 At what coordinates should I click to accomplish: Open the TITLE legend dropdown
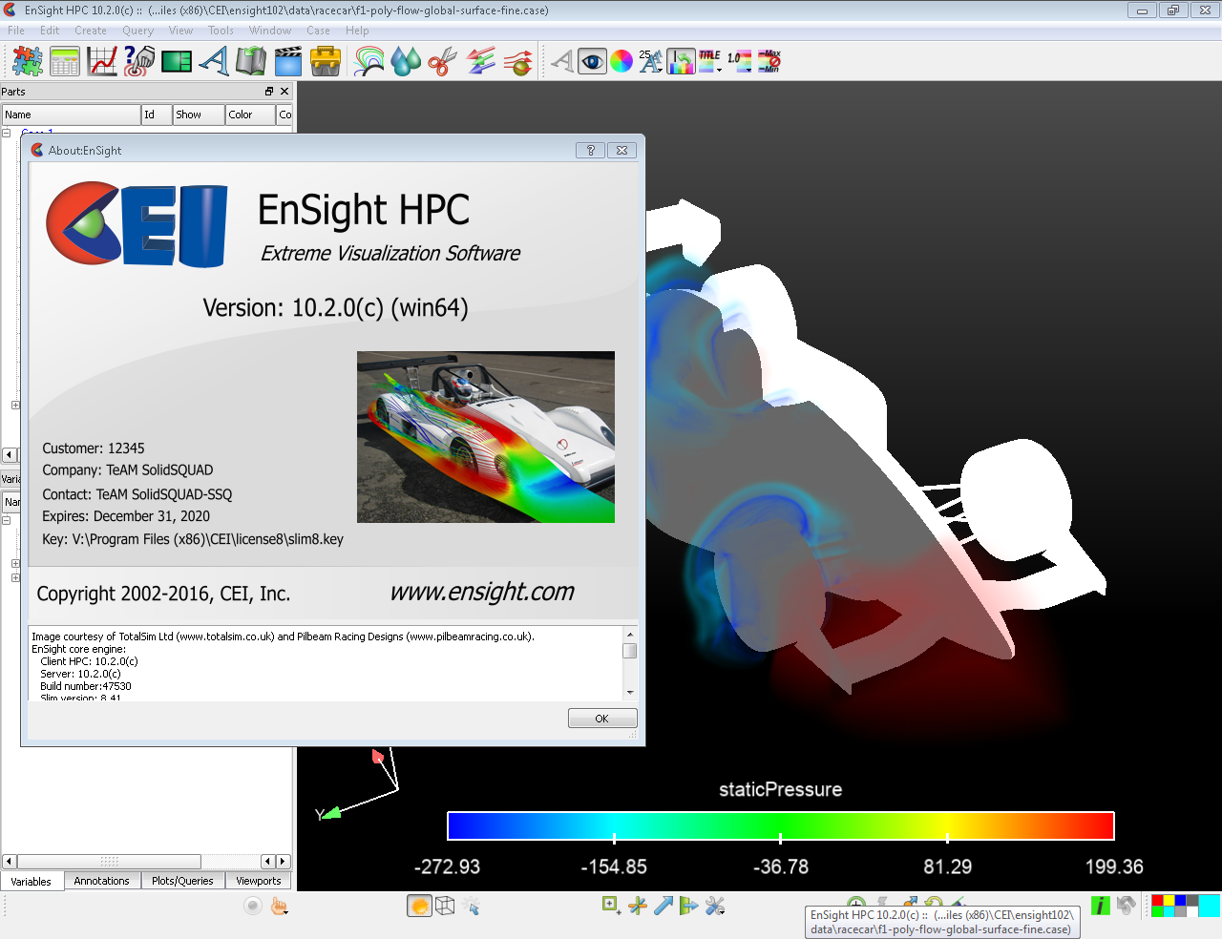coord(710,61)
